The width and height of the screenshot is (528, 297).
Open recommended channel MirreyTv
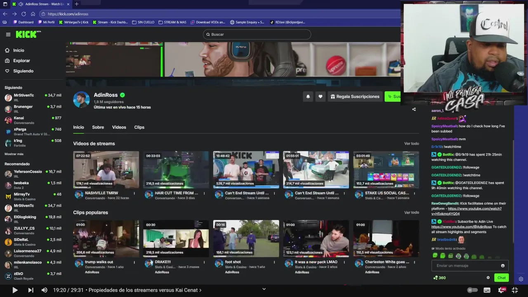[x=33, y=196]
